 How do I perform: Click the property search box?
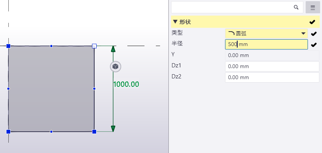tap(237, 7)
